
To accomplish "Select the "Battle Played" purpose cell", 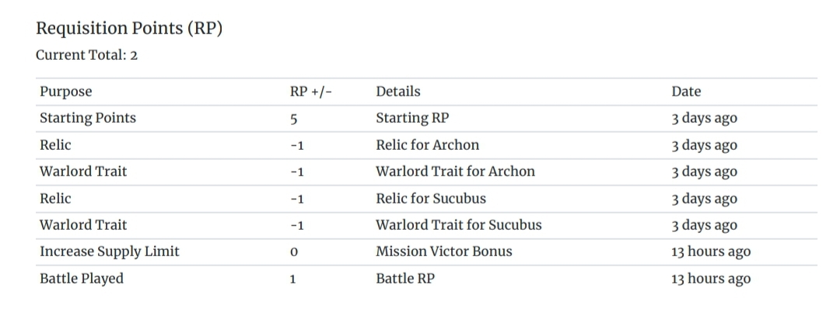I will pos(81,279).
